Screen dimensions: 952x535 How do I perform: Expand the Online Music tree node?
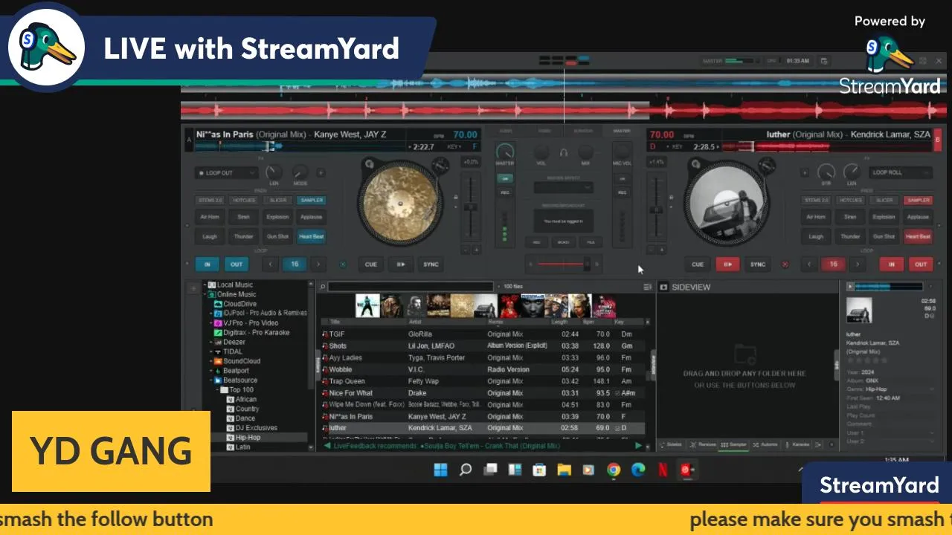205,294
